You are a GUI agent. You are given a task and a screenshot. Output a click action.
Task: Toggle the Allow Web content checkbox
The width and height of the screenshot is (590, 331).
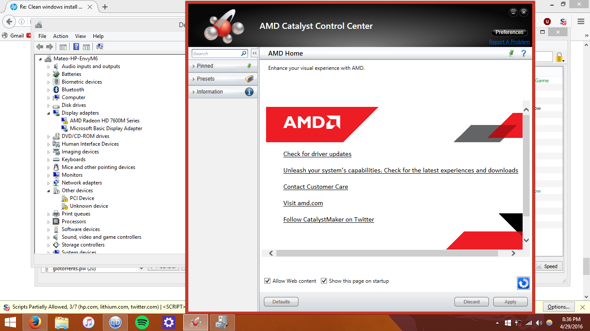pos(267,281)
